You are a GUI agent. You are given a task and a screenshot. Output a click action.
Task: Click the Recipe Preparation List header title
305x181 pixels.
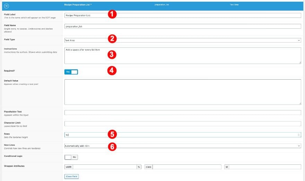pyautogui.click(x=78, y=4)
